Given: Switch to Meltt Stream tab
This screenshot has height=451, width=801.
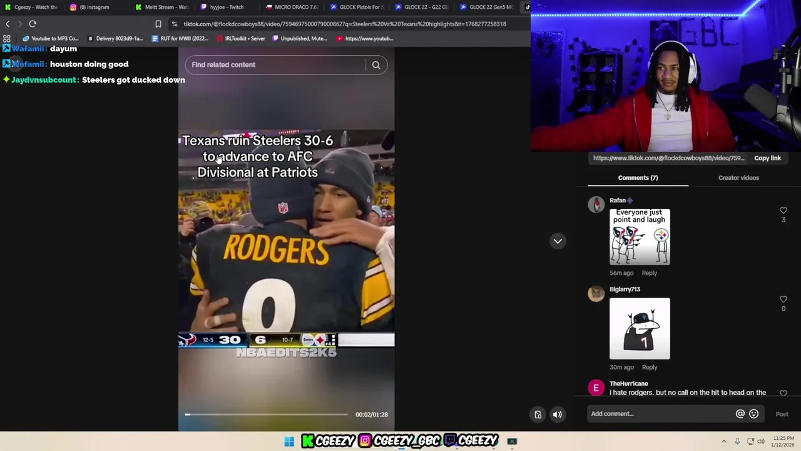Looking at the screenshot, I should pyautogui.click(x=161, y=7).
